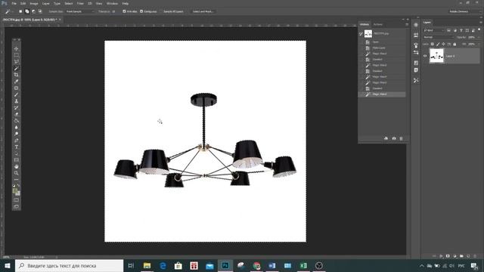
Task: Select the Lasso tool
Action: [17, 62]
